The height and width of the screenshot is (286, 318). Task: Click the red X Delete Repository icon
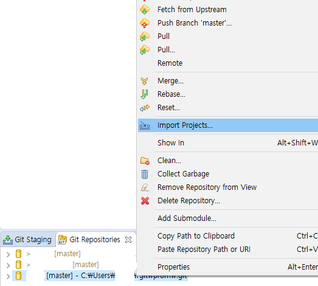click(x=145, y=201)
